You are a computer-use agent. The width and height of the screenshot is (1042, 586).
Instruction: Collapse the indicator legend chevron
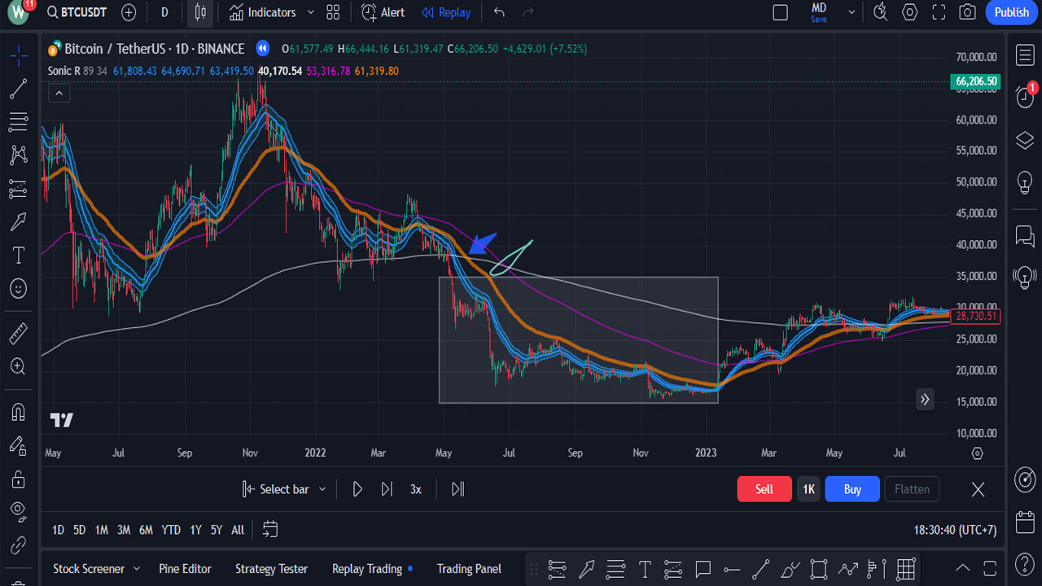pyautogui.click(x=58, y=94)
